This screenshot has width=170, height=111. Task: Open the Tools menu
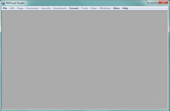pyautogui.click(x=85, y=8)
